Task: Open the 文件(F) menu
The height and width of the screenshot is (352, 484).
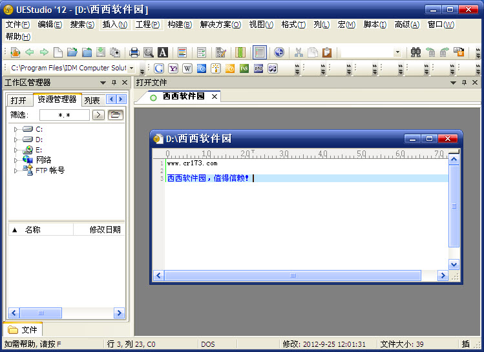Action: pos(17,25)
